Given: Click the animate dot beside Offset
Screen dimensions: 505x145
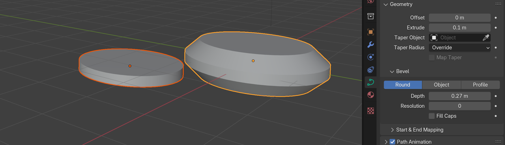Looking at the screenshot, I should tap(496, 18).
